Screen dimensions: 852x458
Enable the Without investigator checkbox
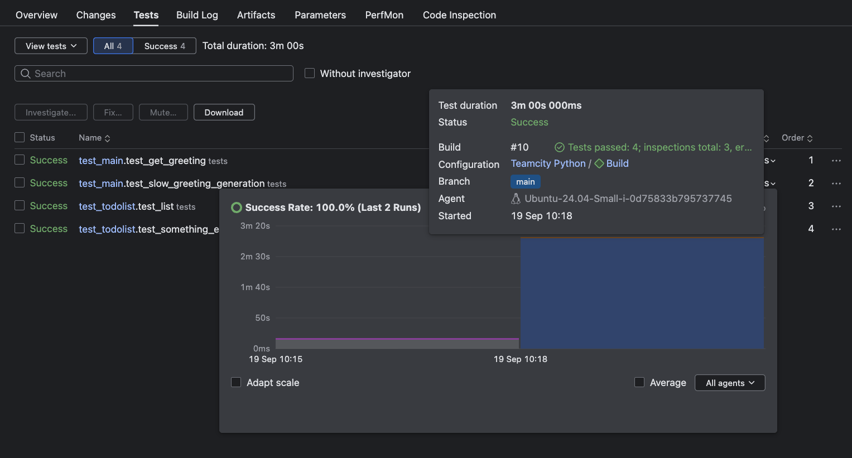tap(310, 73)
